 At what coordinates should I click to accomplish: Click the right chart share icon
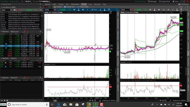(x=150, y=10)
